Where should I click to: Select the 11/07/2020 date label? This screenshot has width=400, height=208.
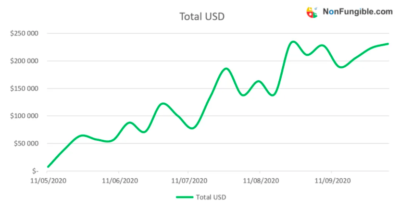pyautogui.click(x=188, y=181)
